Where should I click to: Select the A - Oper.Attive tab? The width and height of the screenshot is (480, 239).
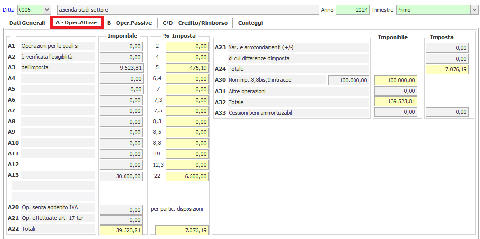coord(77,22)
